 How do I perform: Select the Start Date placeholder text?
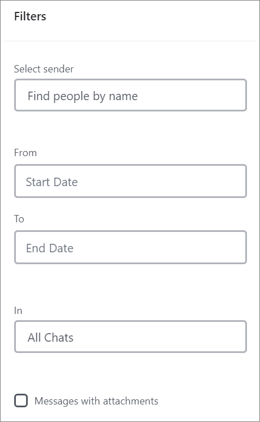click(52, 182)
